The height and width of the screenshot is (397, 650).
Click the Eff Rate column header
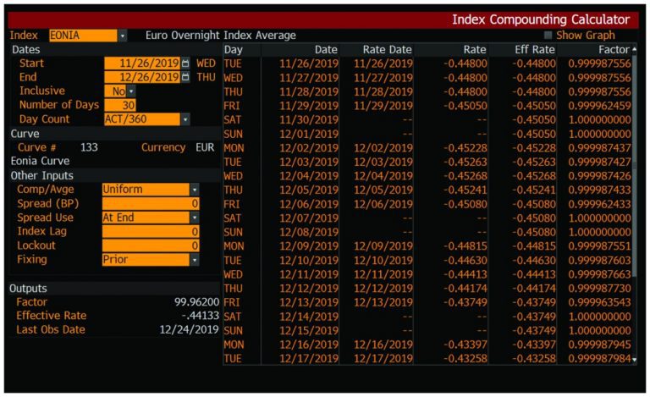coord(535,50)
